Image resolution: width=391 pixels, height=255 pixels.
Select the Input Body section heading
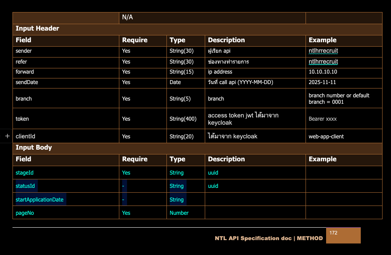pyautogui.click(x=34, y=148)
